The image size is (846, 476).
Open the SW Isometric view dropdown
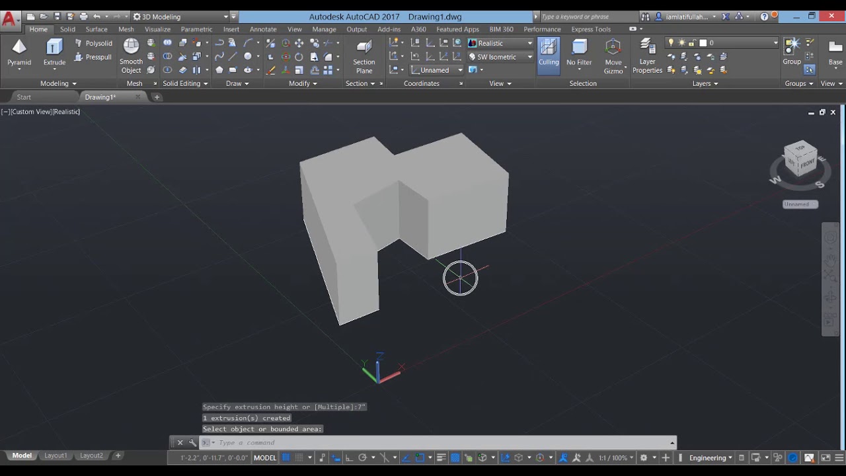point(501,57)
